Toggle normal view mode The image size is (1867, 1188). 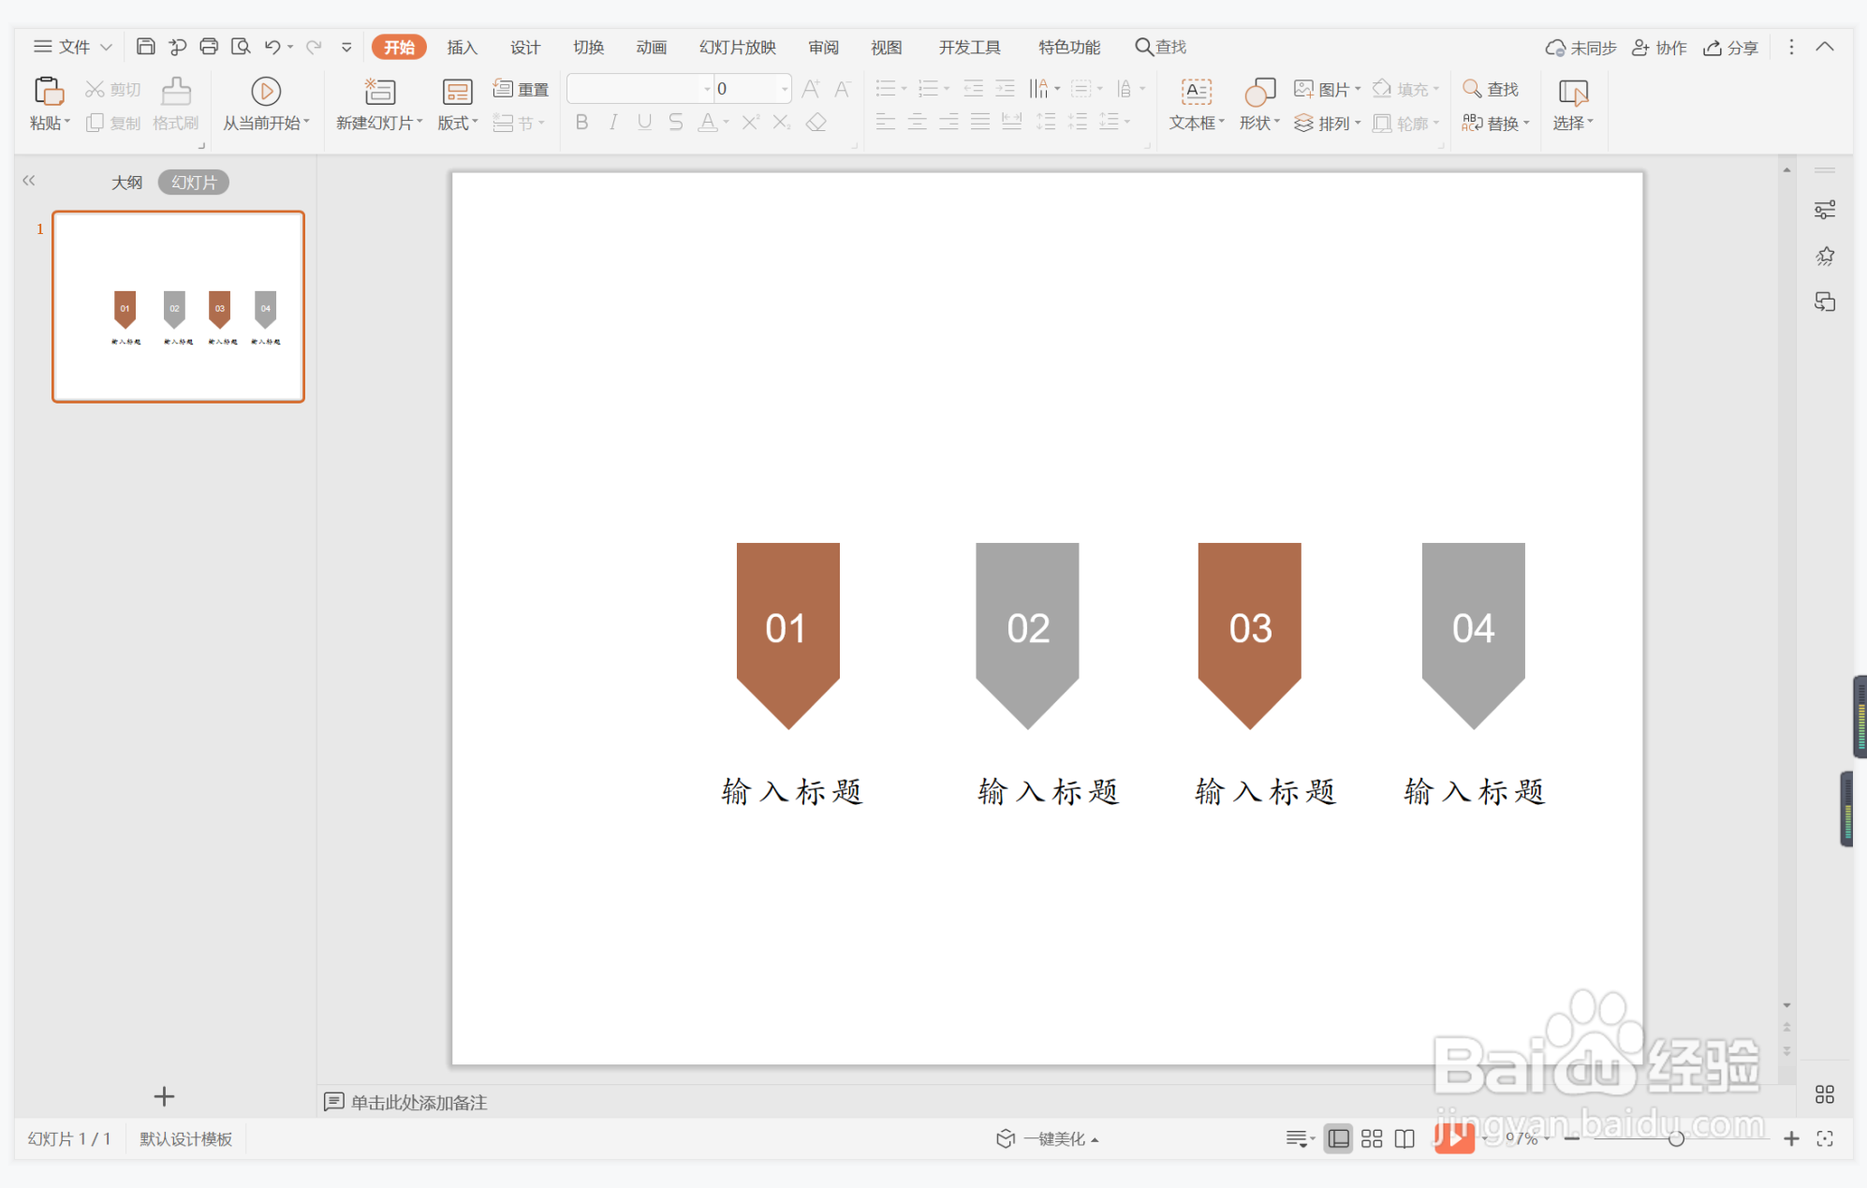pyautogui.click(x=1339, y=1138)
